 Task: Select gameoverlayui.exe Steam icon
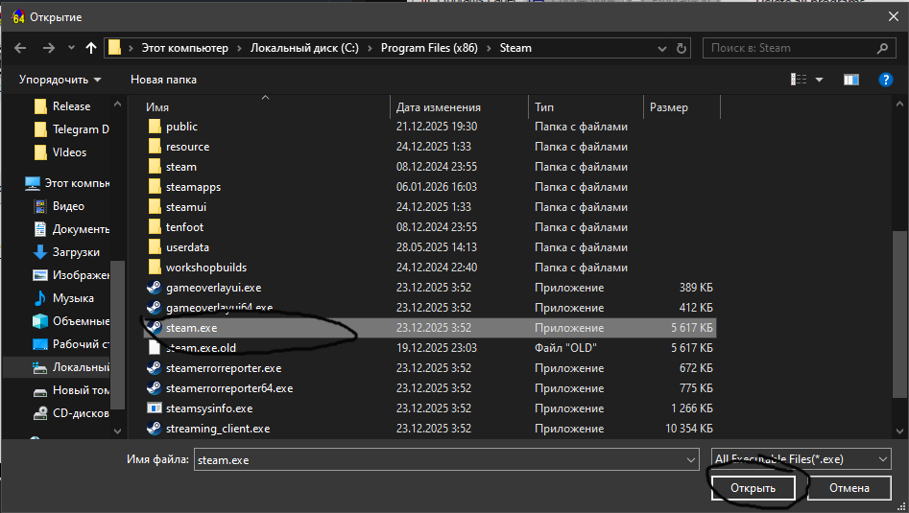tap(155, 288)
